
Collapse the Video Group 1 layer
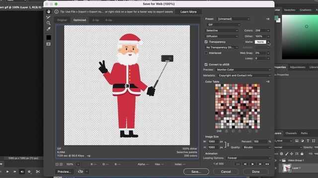280,160
